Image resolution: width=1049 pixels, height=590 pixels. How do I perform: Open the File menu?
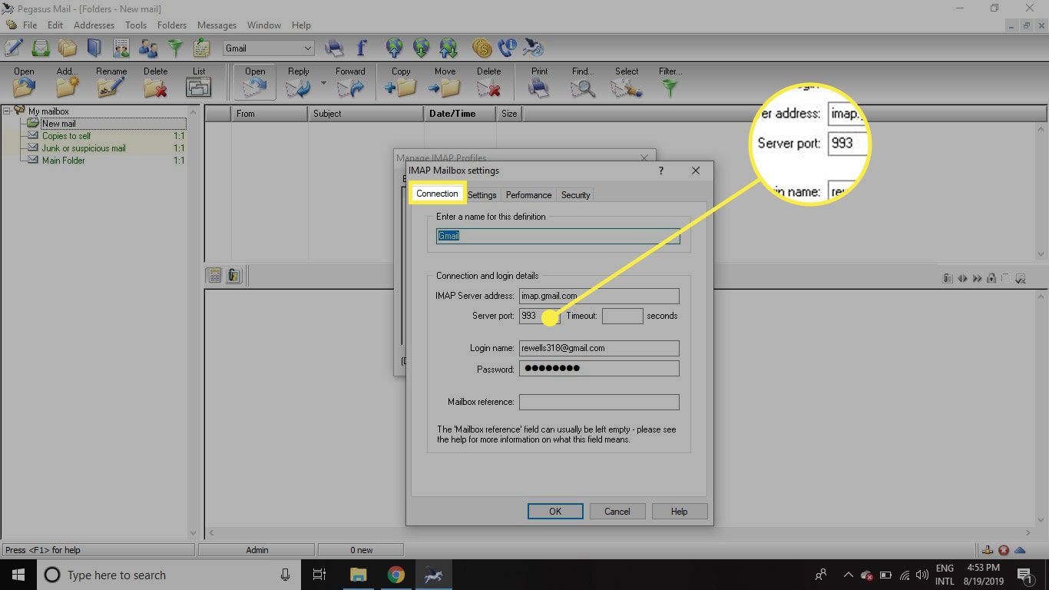(x=30, y=25)
